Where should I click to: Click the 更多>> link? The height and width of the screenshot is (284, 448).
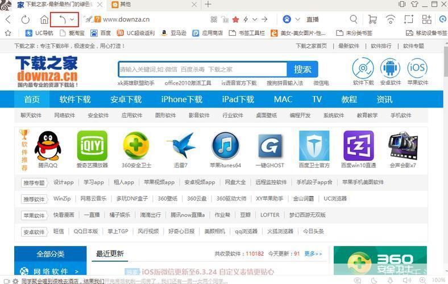313,253
